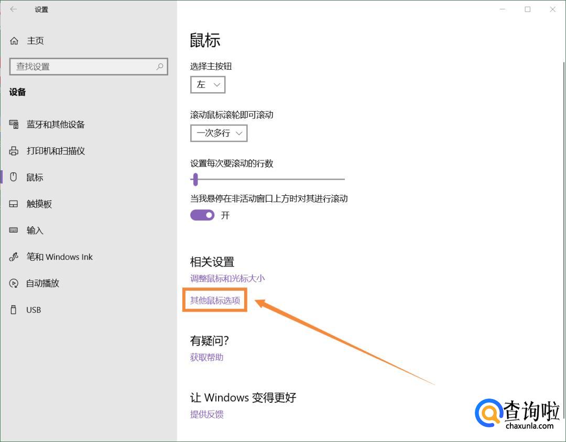Click the vertical scrollbar on right edge
This screenshot has width=566, height=442.
[x=563, y=240]
